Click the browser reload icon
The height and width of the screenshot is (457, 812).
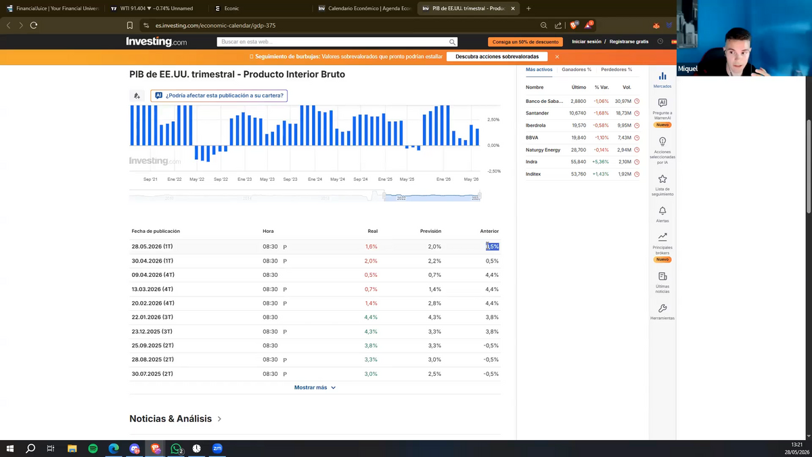coord(34,25)
